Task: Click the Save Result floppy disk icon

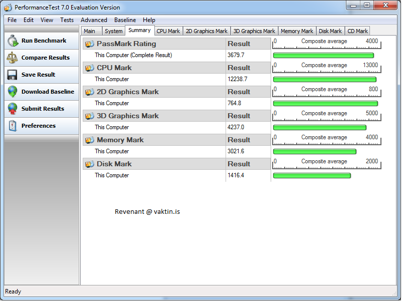Action: (x=13, y=75)
